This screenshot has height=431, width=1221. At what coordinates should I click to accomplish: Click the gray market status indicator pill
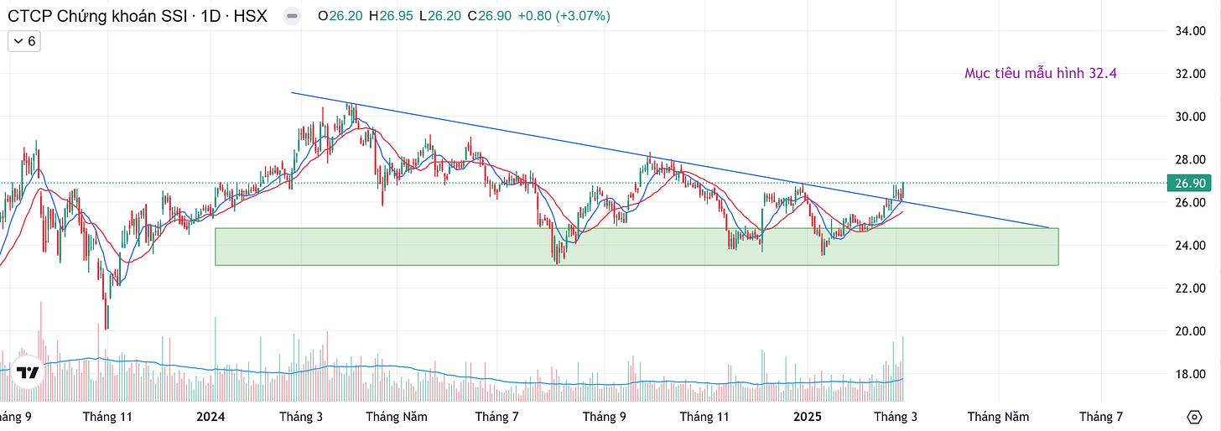coord(291,16)
